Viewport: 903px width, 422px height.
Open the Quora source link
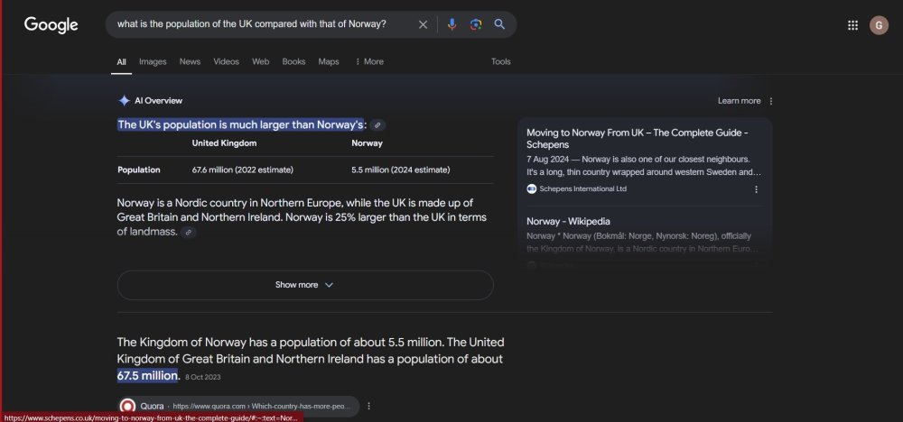click(239, 407)
